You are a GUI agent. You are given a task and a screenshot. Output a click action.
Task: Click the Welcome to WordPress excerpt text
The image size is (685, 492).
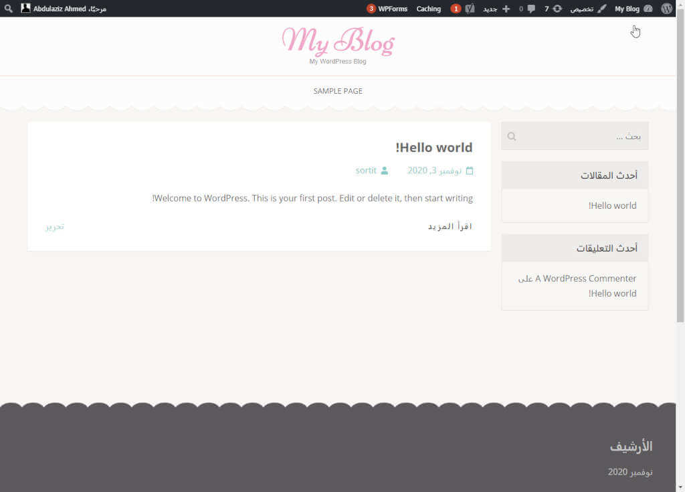(312, 198)
